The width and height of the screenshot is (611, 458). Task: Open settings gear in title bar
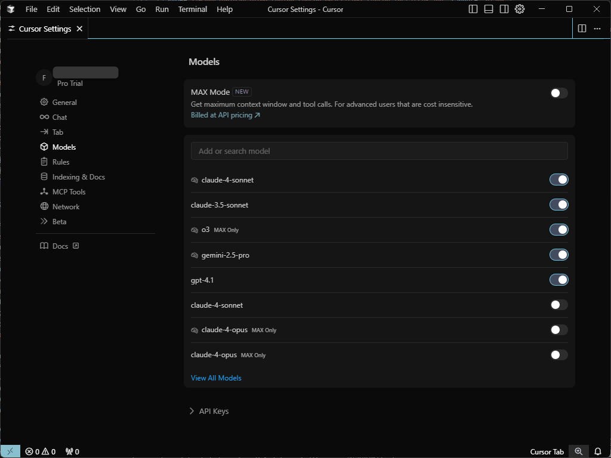pos(520,9)
